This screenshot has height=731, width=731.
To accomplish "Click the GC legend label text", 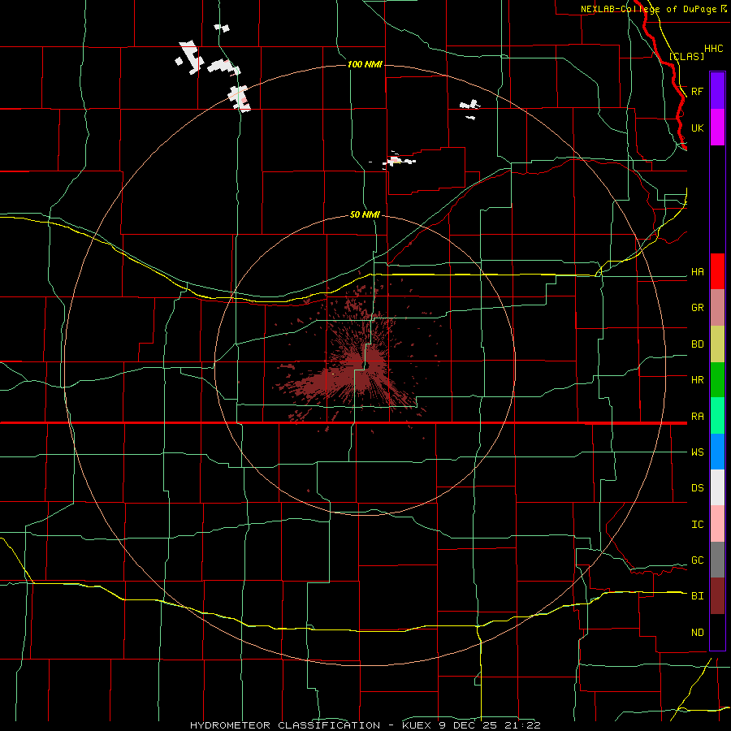I will click(x=698, y=560).
